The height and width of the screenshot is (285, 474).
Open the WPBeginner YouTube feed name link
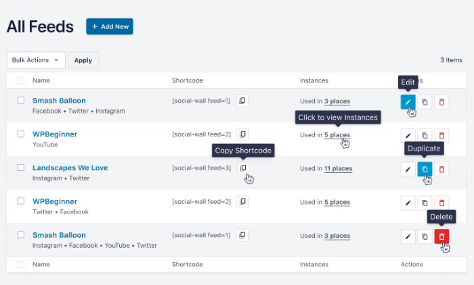55,134
